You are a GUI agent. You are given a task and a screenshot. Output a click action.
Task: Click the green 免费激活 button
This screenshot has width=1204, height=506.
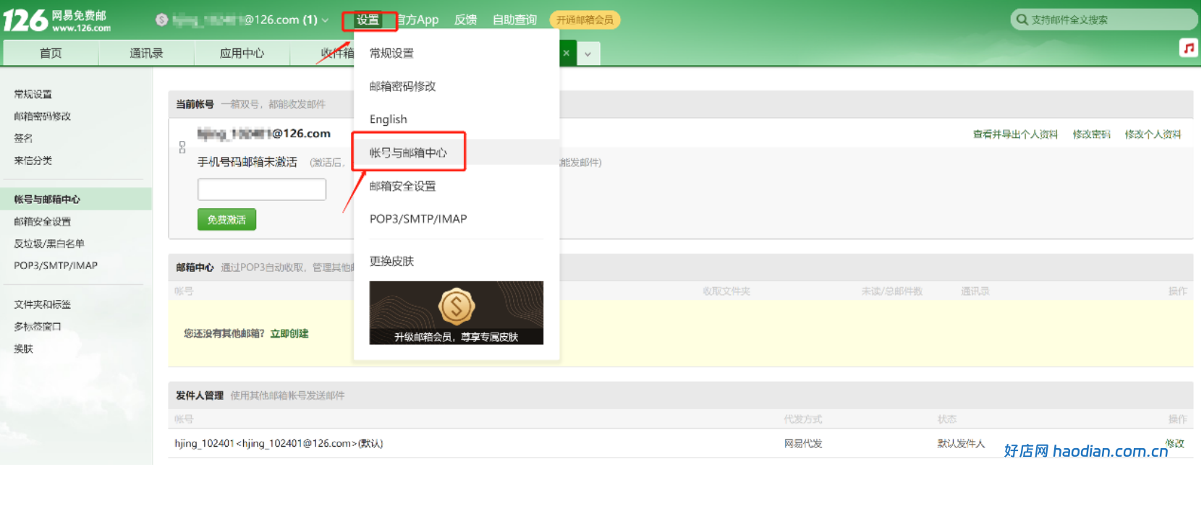[226, 219]
